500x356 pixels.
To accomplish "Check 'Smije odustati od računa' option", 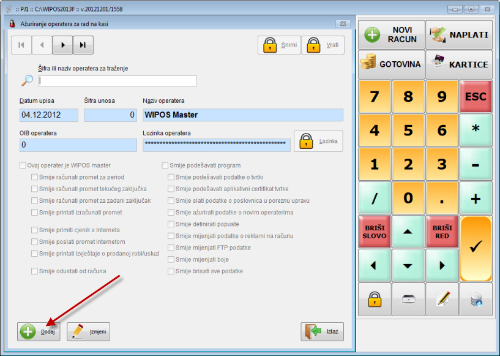I will tap(34, 271).
